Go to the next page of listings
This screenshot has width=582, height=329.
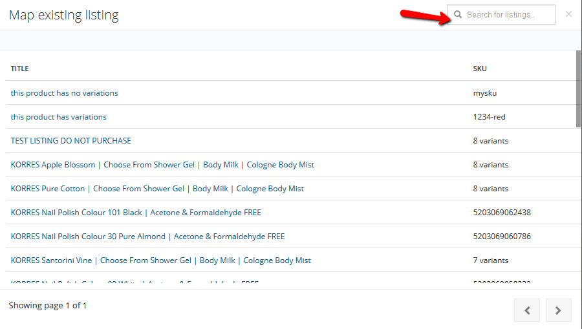pos(558,310)
